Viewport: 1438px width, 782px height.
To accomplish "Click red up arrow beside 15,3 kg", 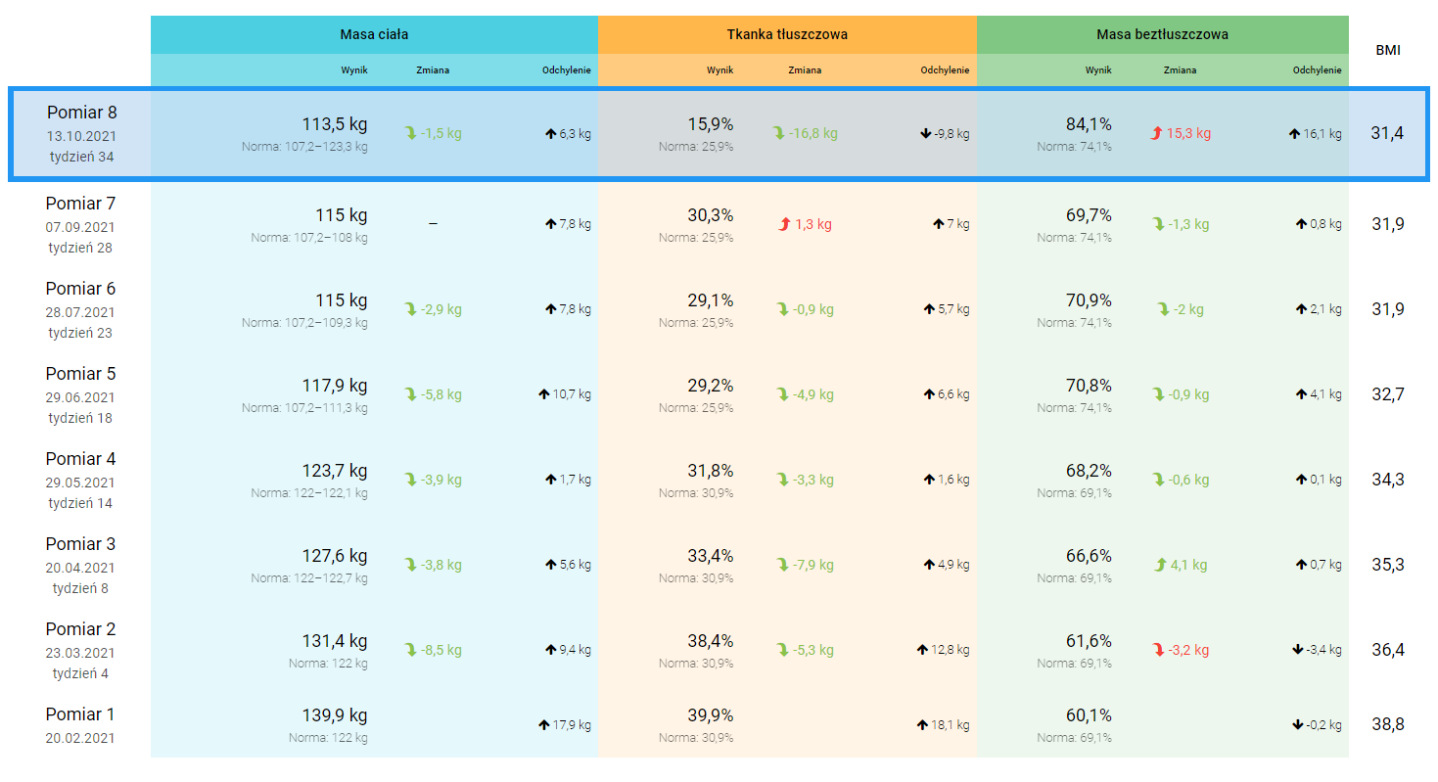I will click(x=1156, y=133).
